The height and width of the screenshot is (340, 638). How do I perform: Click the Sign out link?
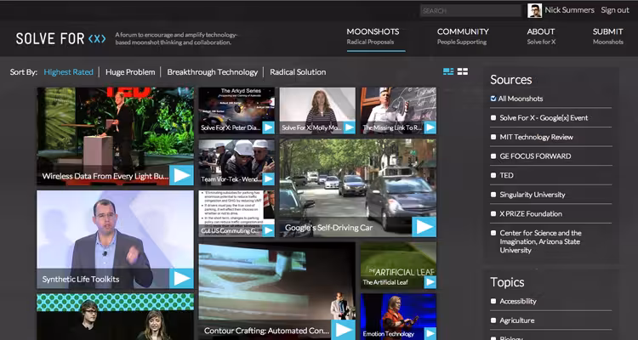(615, 10)
